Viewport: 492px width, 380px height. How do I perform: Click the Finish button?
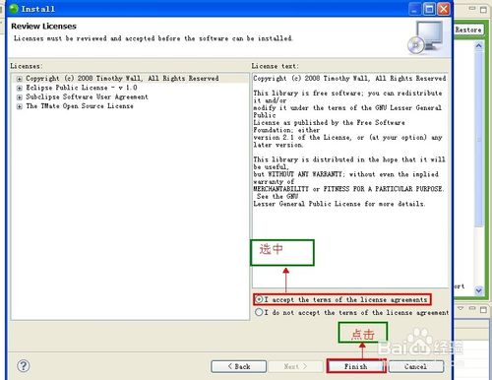(356, 366)
